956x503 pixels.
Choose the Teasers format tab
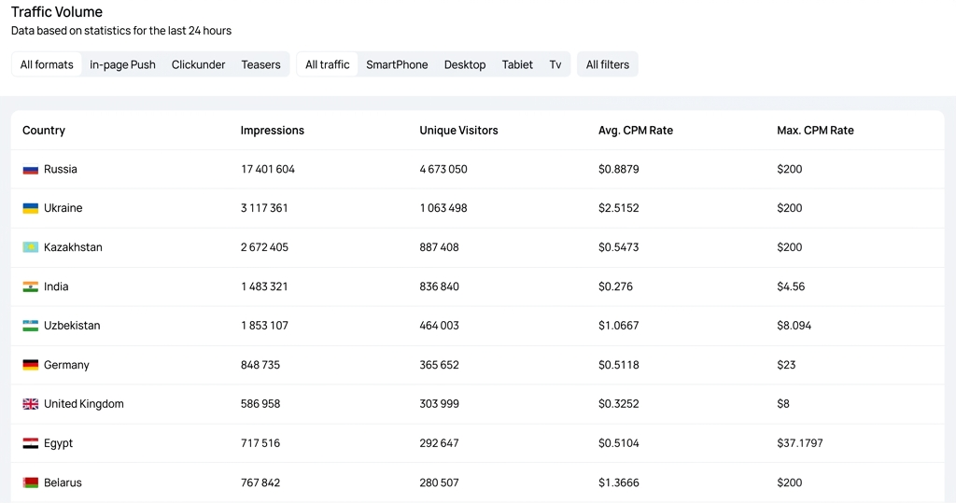(x=261, y=64)
